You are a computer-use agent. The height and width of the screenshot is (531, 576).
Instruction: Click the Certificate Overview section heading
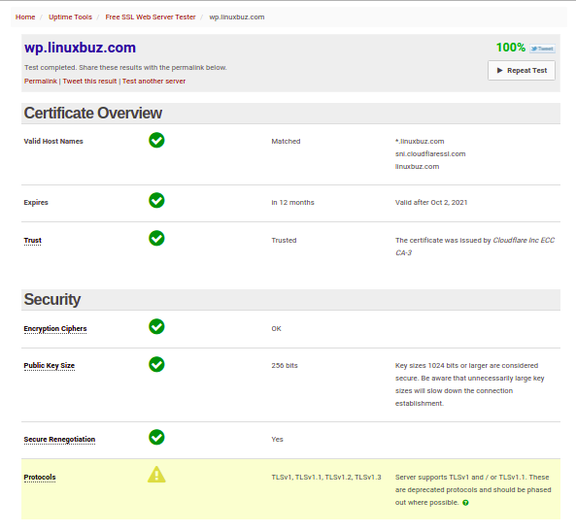(x=93, y=114)
